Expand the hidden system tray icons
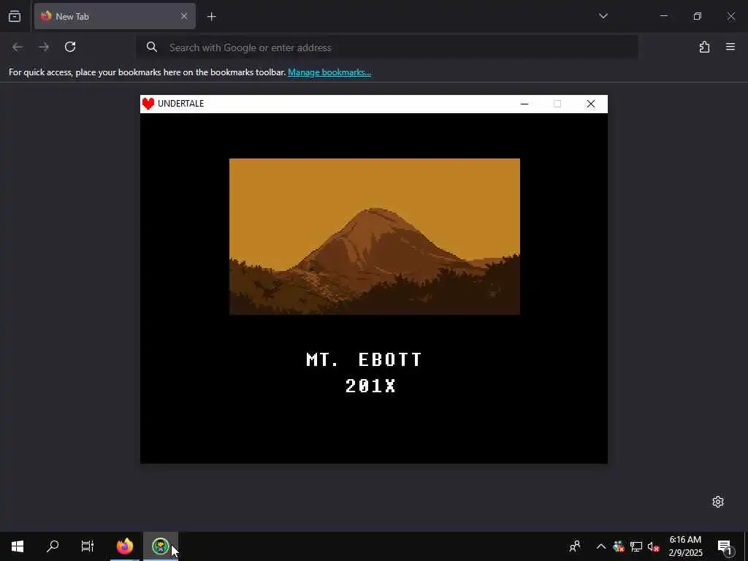Viewport: 748px width, 561px height. click(x=601, y=546)
